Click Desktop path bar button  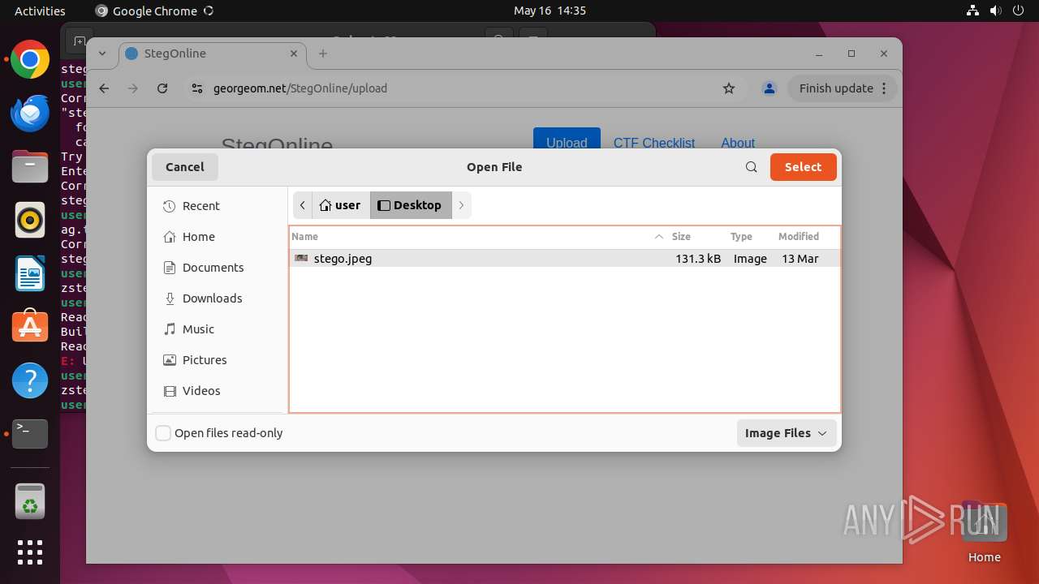coord(411,205)
